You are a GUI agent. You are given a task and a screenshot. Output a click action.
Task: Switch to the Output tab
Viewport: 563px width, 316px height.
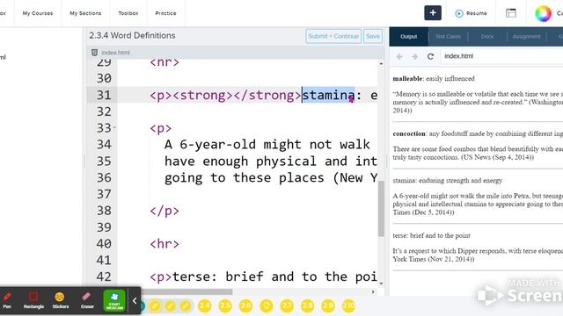[x=408, y=37]
